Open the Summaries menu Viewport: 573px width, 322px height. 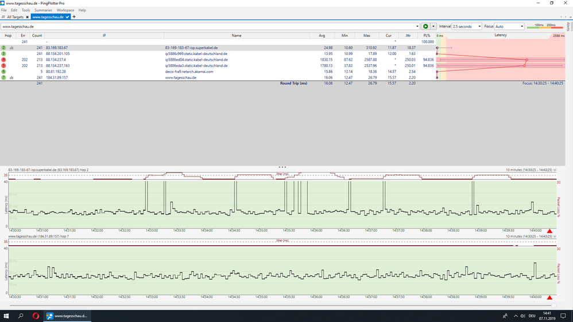(x=43, y=10)
